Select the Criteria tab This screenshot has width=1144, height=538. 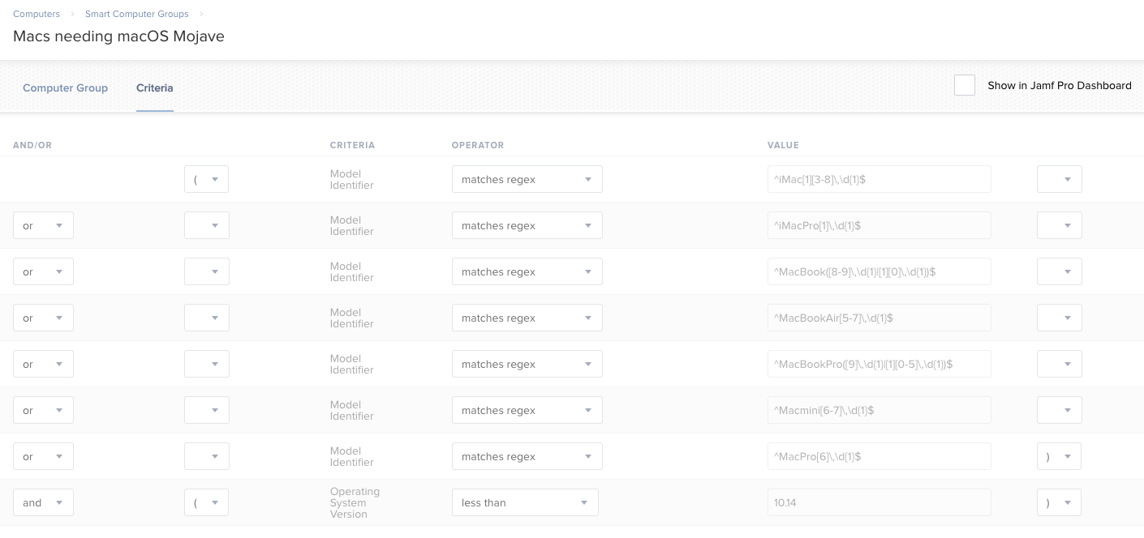pos(155,88)
